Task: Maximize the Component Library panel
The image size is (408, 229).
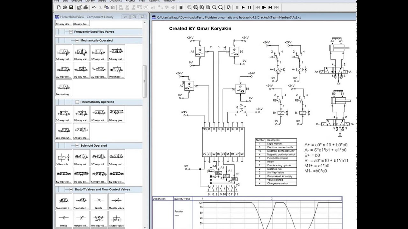Action: tap(134, 17)
